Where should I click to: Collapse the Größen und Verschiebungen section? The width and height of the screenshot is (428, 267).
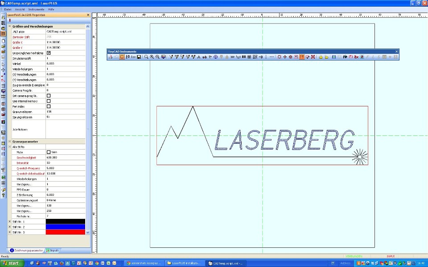(x=9, y=26)
